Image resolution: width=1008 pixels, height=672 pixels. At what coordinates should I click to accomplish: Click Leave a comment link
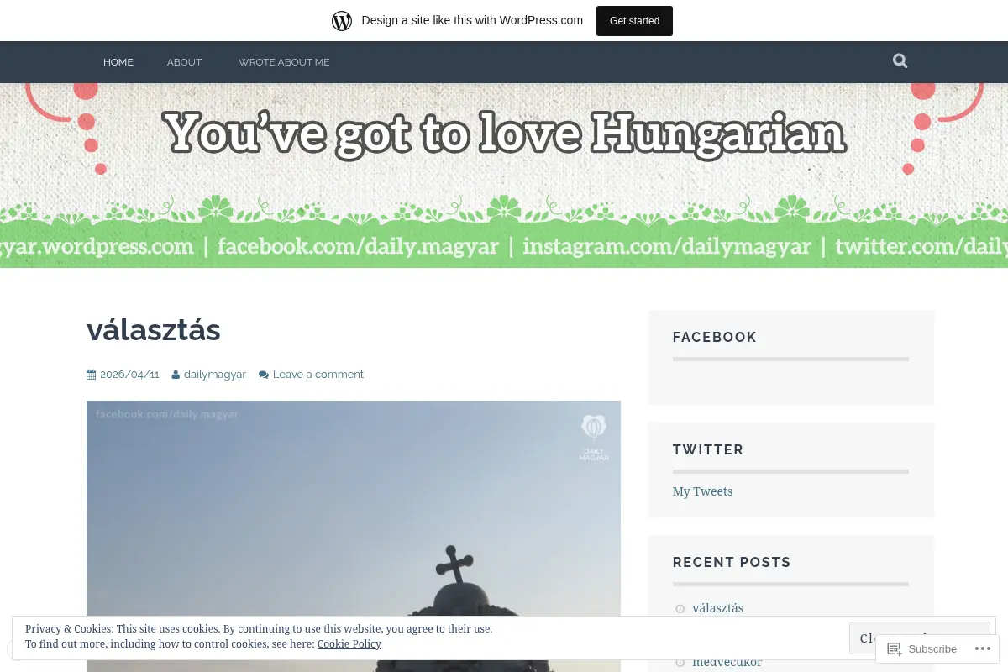318,375
